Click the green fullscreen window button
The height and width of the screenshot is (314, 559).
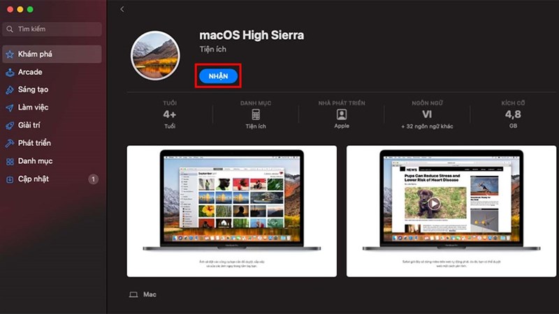[x=30, y=10]
